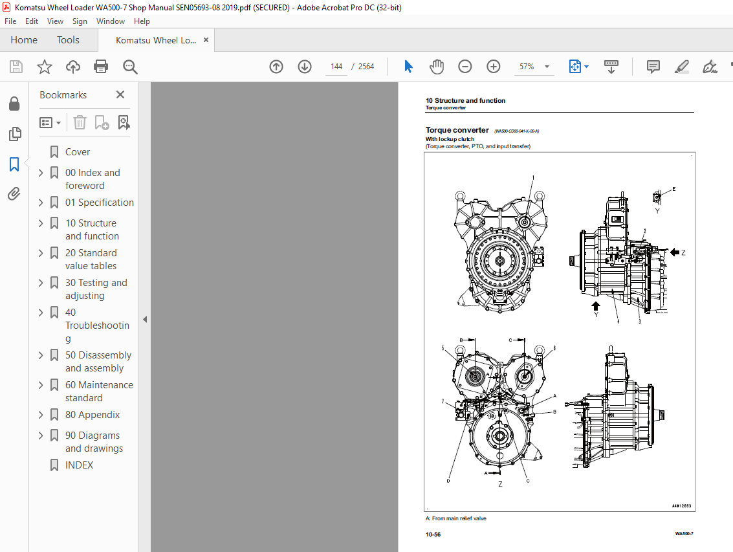Expand 90 Diagrams and drawings bookmark
733x552 pixels.
click(x=41, y=436)
